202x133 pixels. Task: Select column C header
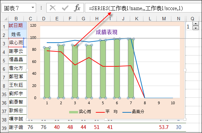click(x=30, y=19)
